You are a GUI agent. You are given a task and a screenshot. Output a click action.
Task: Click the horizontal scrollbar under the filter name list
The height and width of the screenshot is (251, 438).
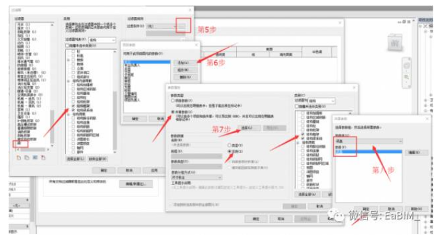[x=32, y=150]
